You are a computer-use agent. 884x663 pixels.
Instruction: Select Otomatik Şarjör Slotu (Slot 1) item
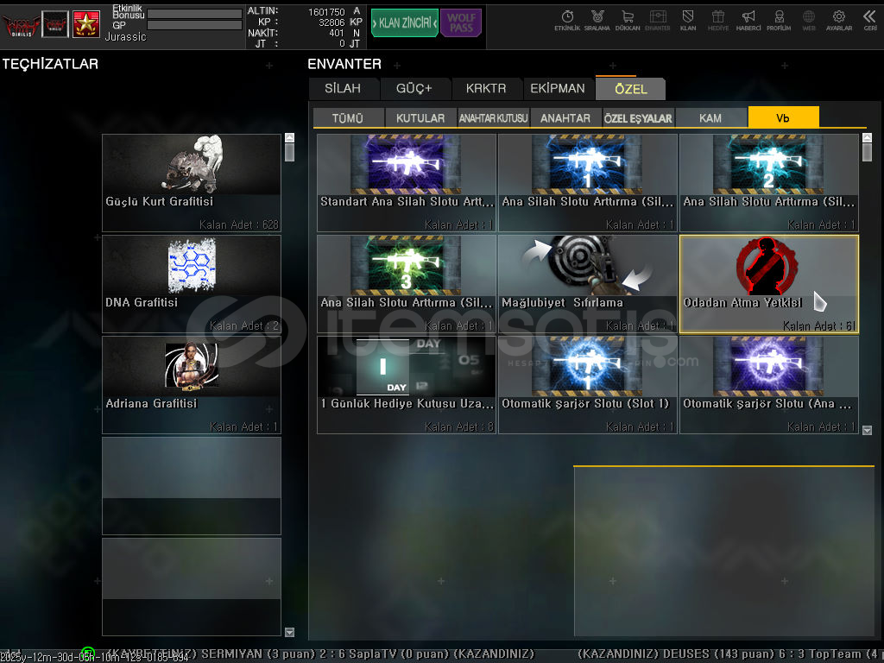(587, 384)
